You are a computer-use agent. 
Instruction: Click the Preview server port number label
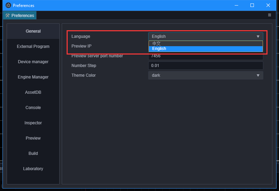click(x=97, y=56)
